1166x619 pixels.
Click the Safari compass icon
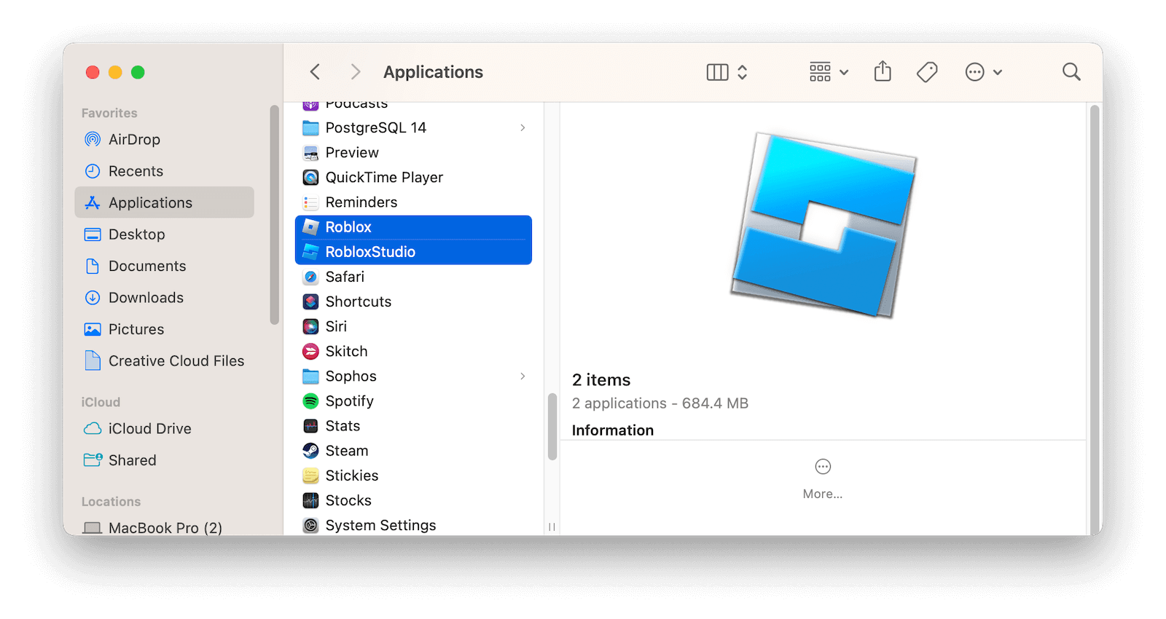[310, 277]
